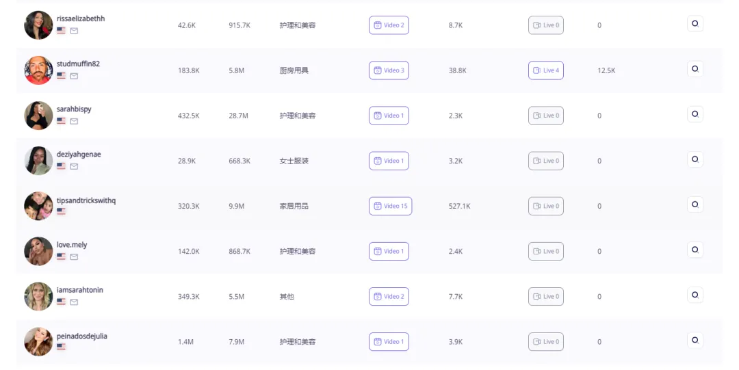
Task: Click the mail icon below love.mely
Action: (74, 256)
